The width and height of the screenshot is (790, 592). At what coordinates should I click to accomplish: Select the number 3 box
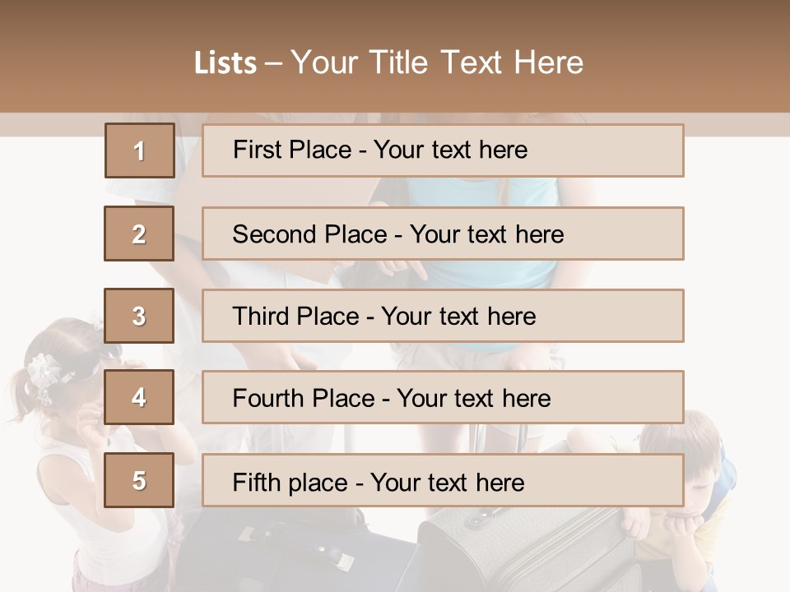tap(139, 316)
